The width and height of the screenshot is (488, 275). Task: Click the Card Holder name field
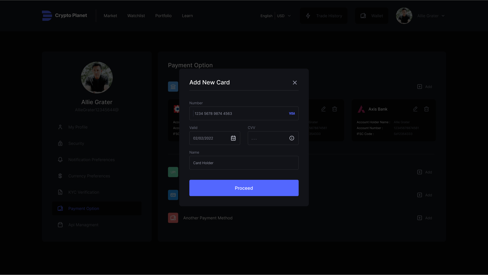click(x=244, y=163)
